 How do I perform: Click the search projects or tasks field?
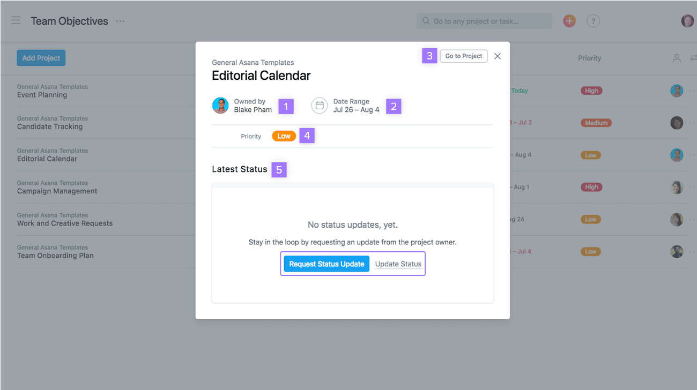[x=484, y=21]
